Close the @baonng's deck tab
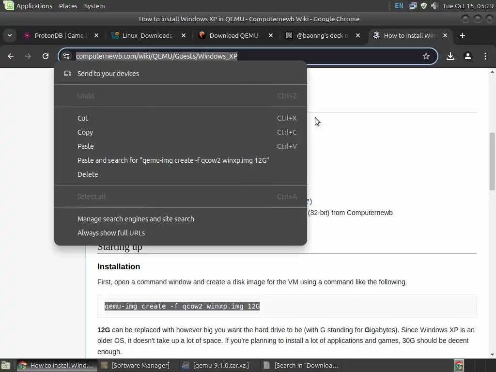 pos(358,35)
